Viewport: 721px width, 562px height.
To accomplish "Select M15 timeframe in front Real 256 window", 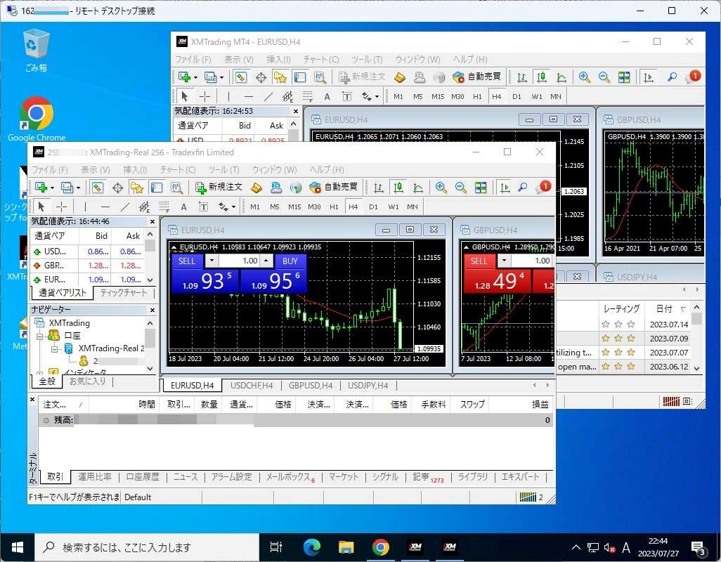I will point(294,207).
